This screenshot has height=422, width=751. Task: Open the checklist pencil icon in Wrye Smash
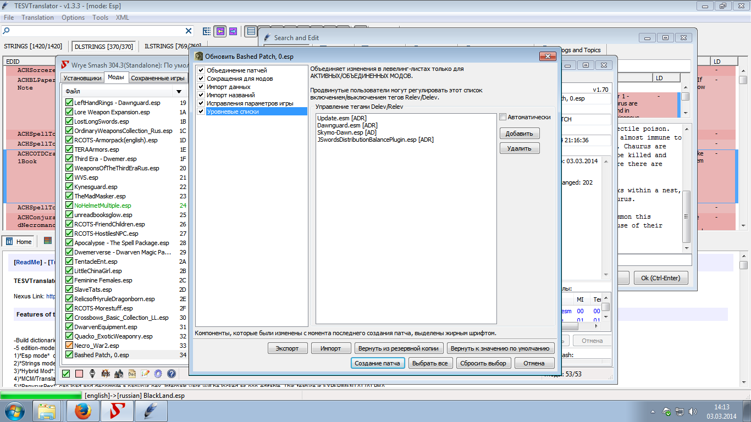[145, 374]
